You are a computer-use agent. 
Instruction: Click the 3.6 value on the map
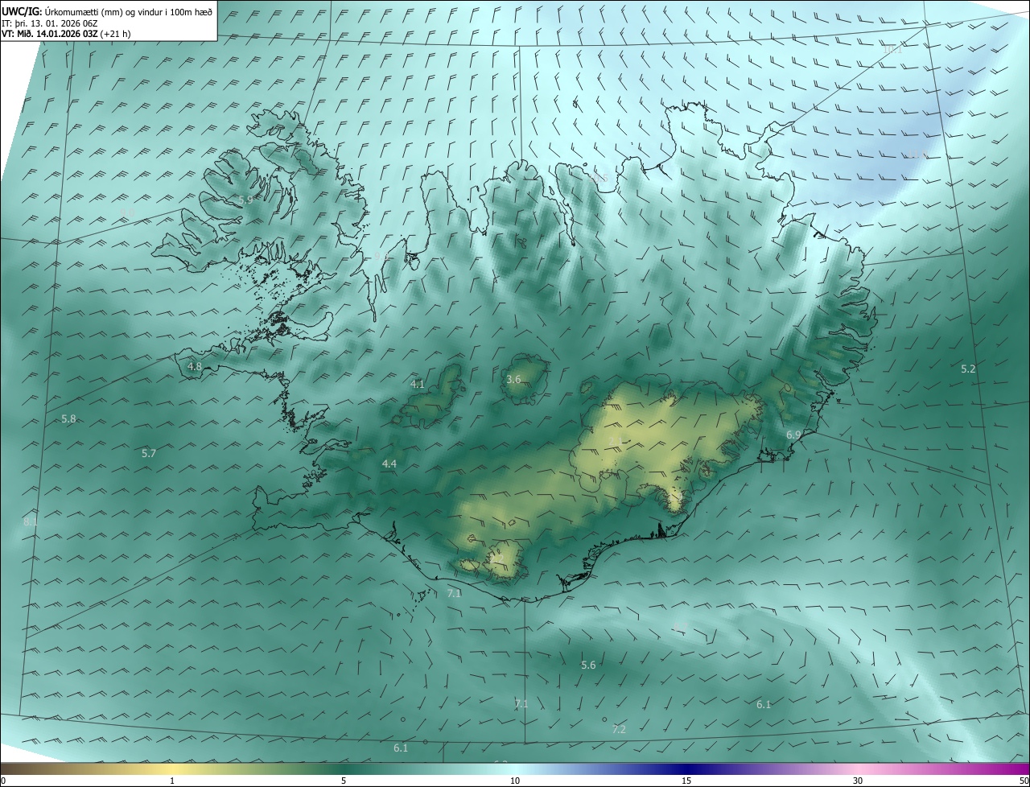513,378
